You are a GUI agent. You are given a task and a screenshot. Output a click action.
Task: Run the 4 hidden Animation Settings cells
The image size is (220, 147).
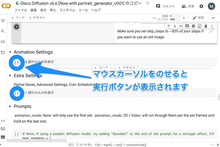16,63
